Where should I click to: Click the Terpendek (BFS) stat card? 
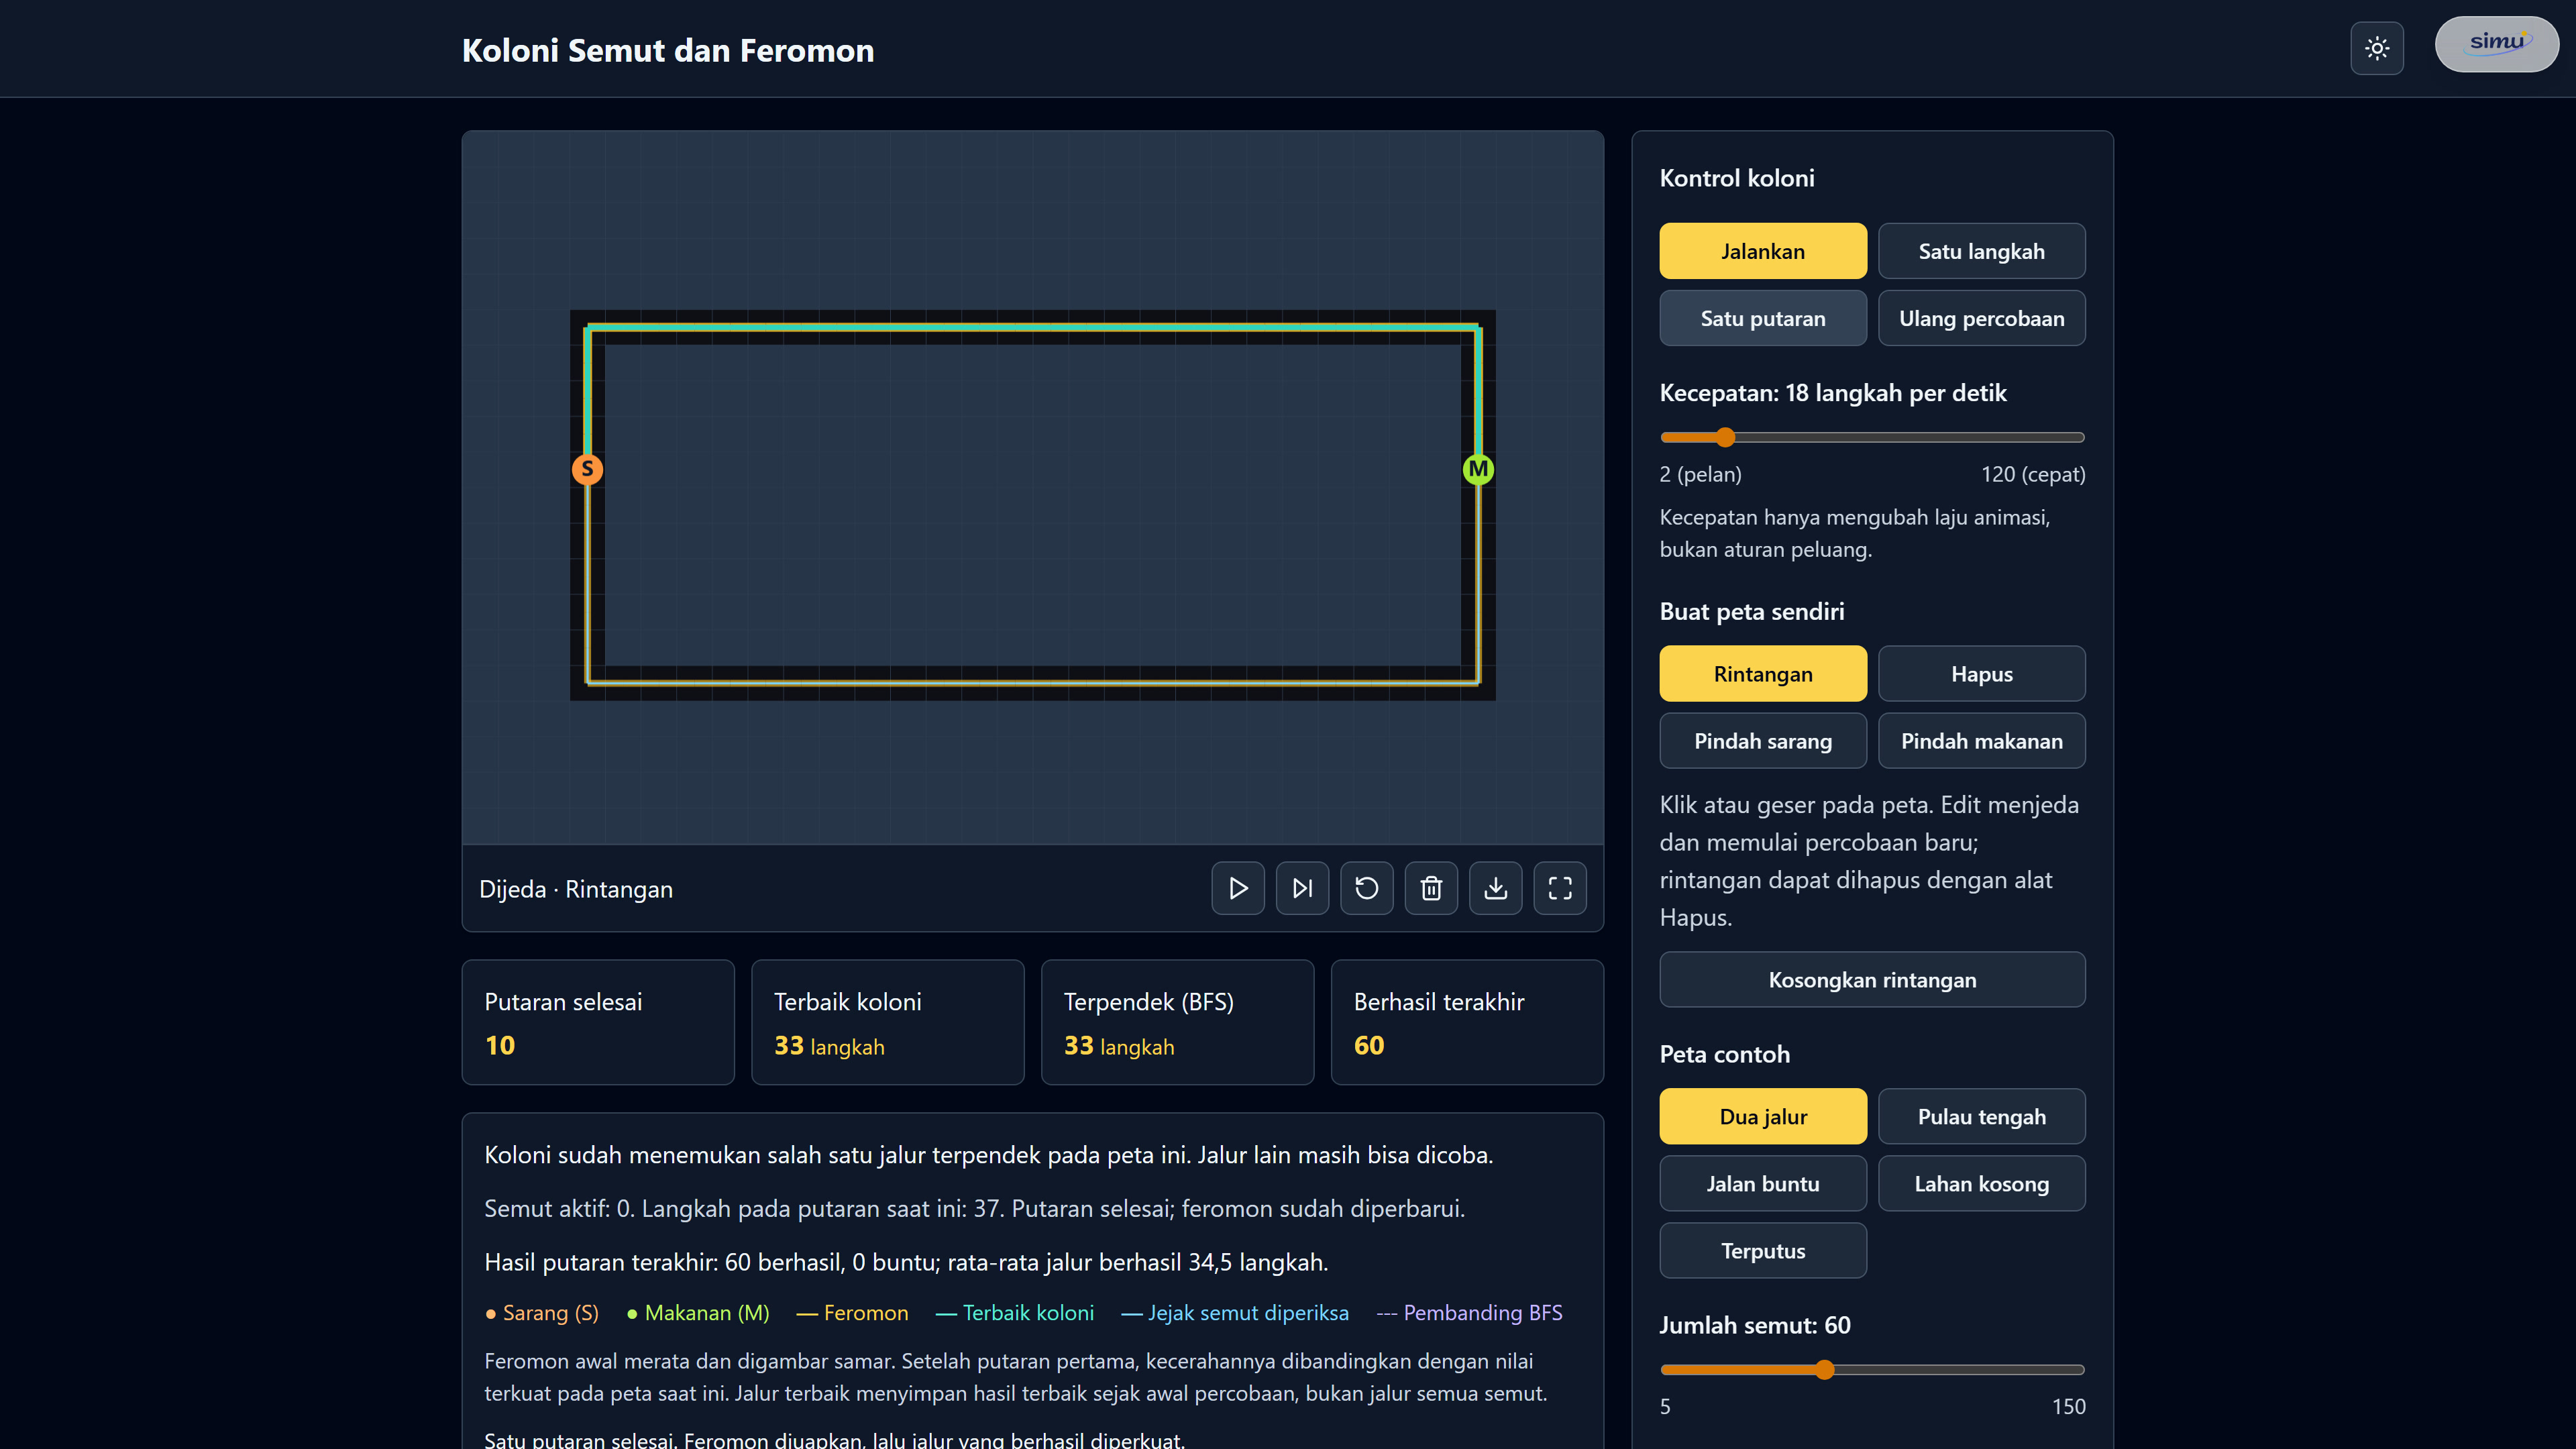tap(1177, 1022)
